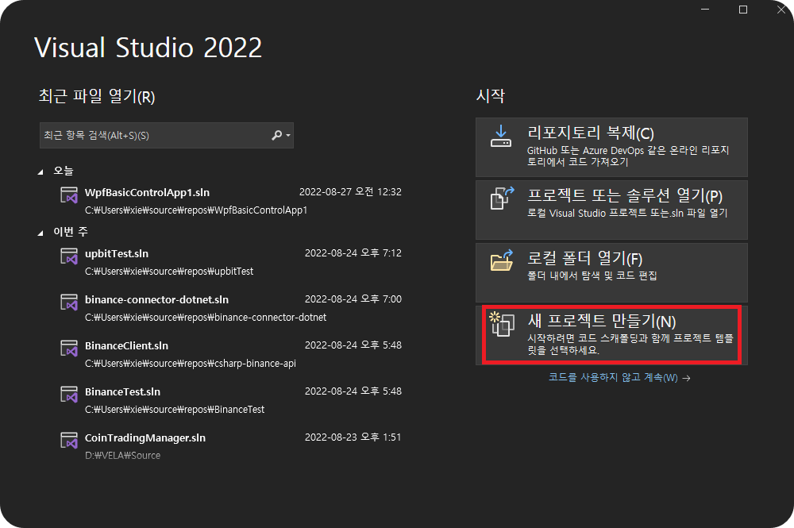Open recent CoinTradingManager.sln
This screenshot has height=528, width=794.
pos(230,446)
